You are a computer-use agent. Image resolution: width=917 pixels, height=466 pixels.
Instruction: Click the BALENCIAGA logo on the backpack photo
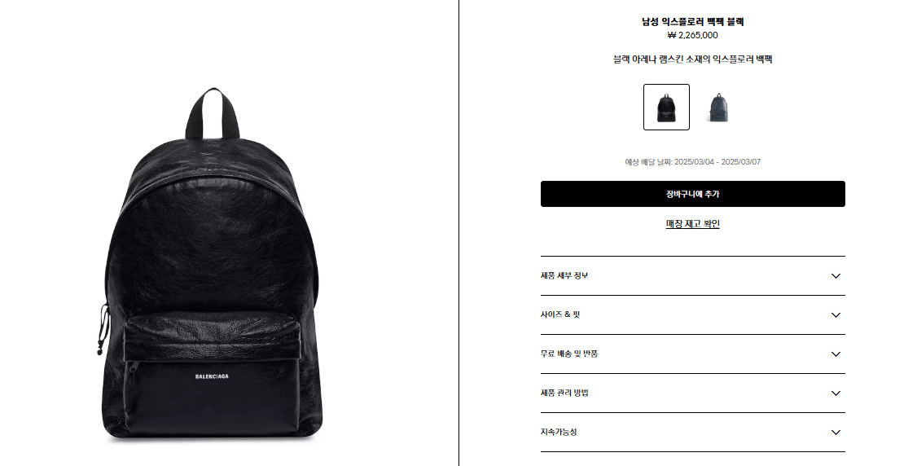pos(212,376)
